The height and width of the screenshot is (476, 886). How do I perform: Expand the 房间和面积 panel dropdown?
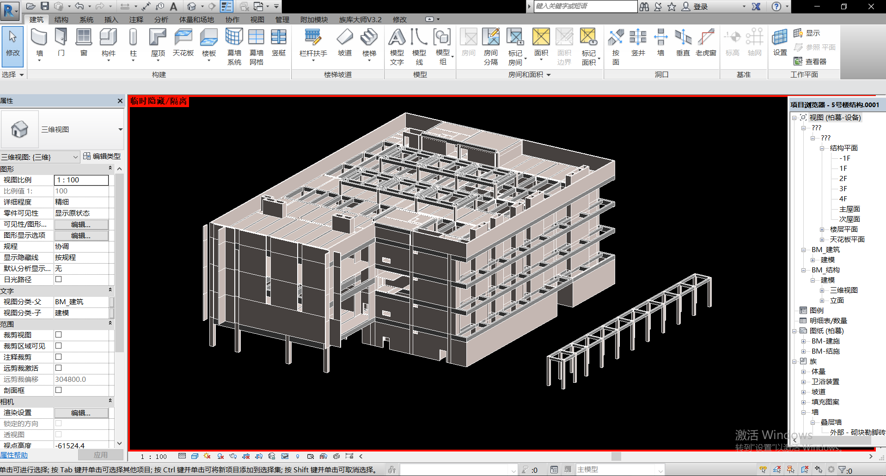(549, 75)
